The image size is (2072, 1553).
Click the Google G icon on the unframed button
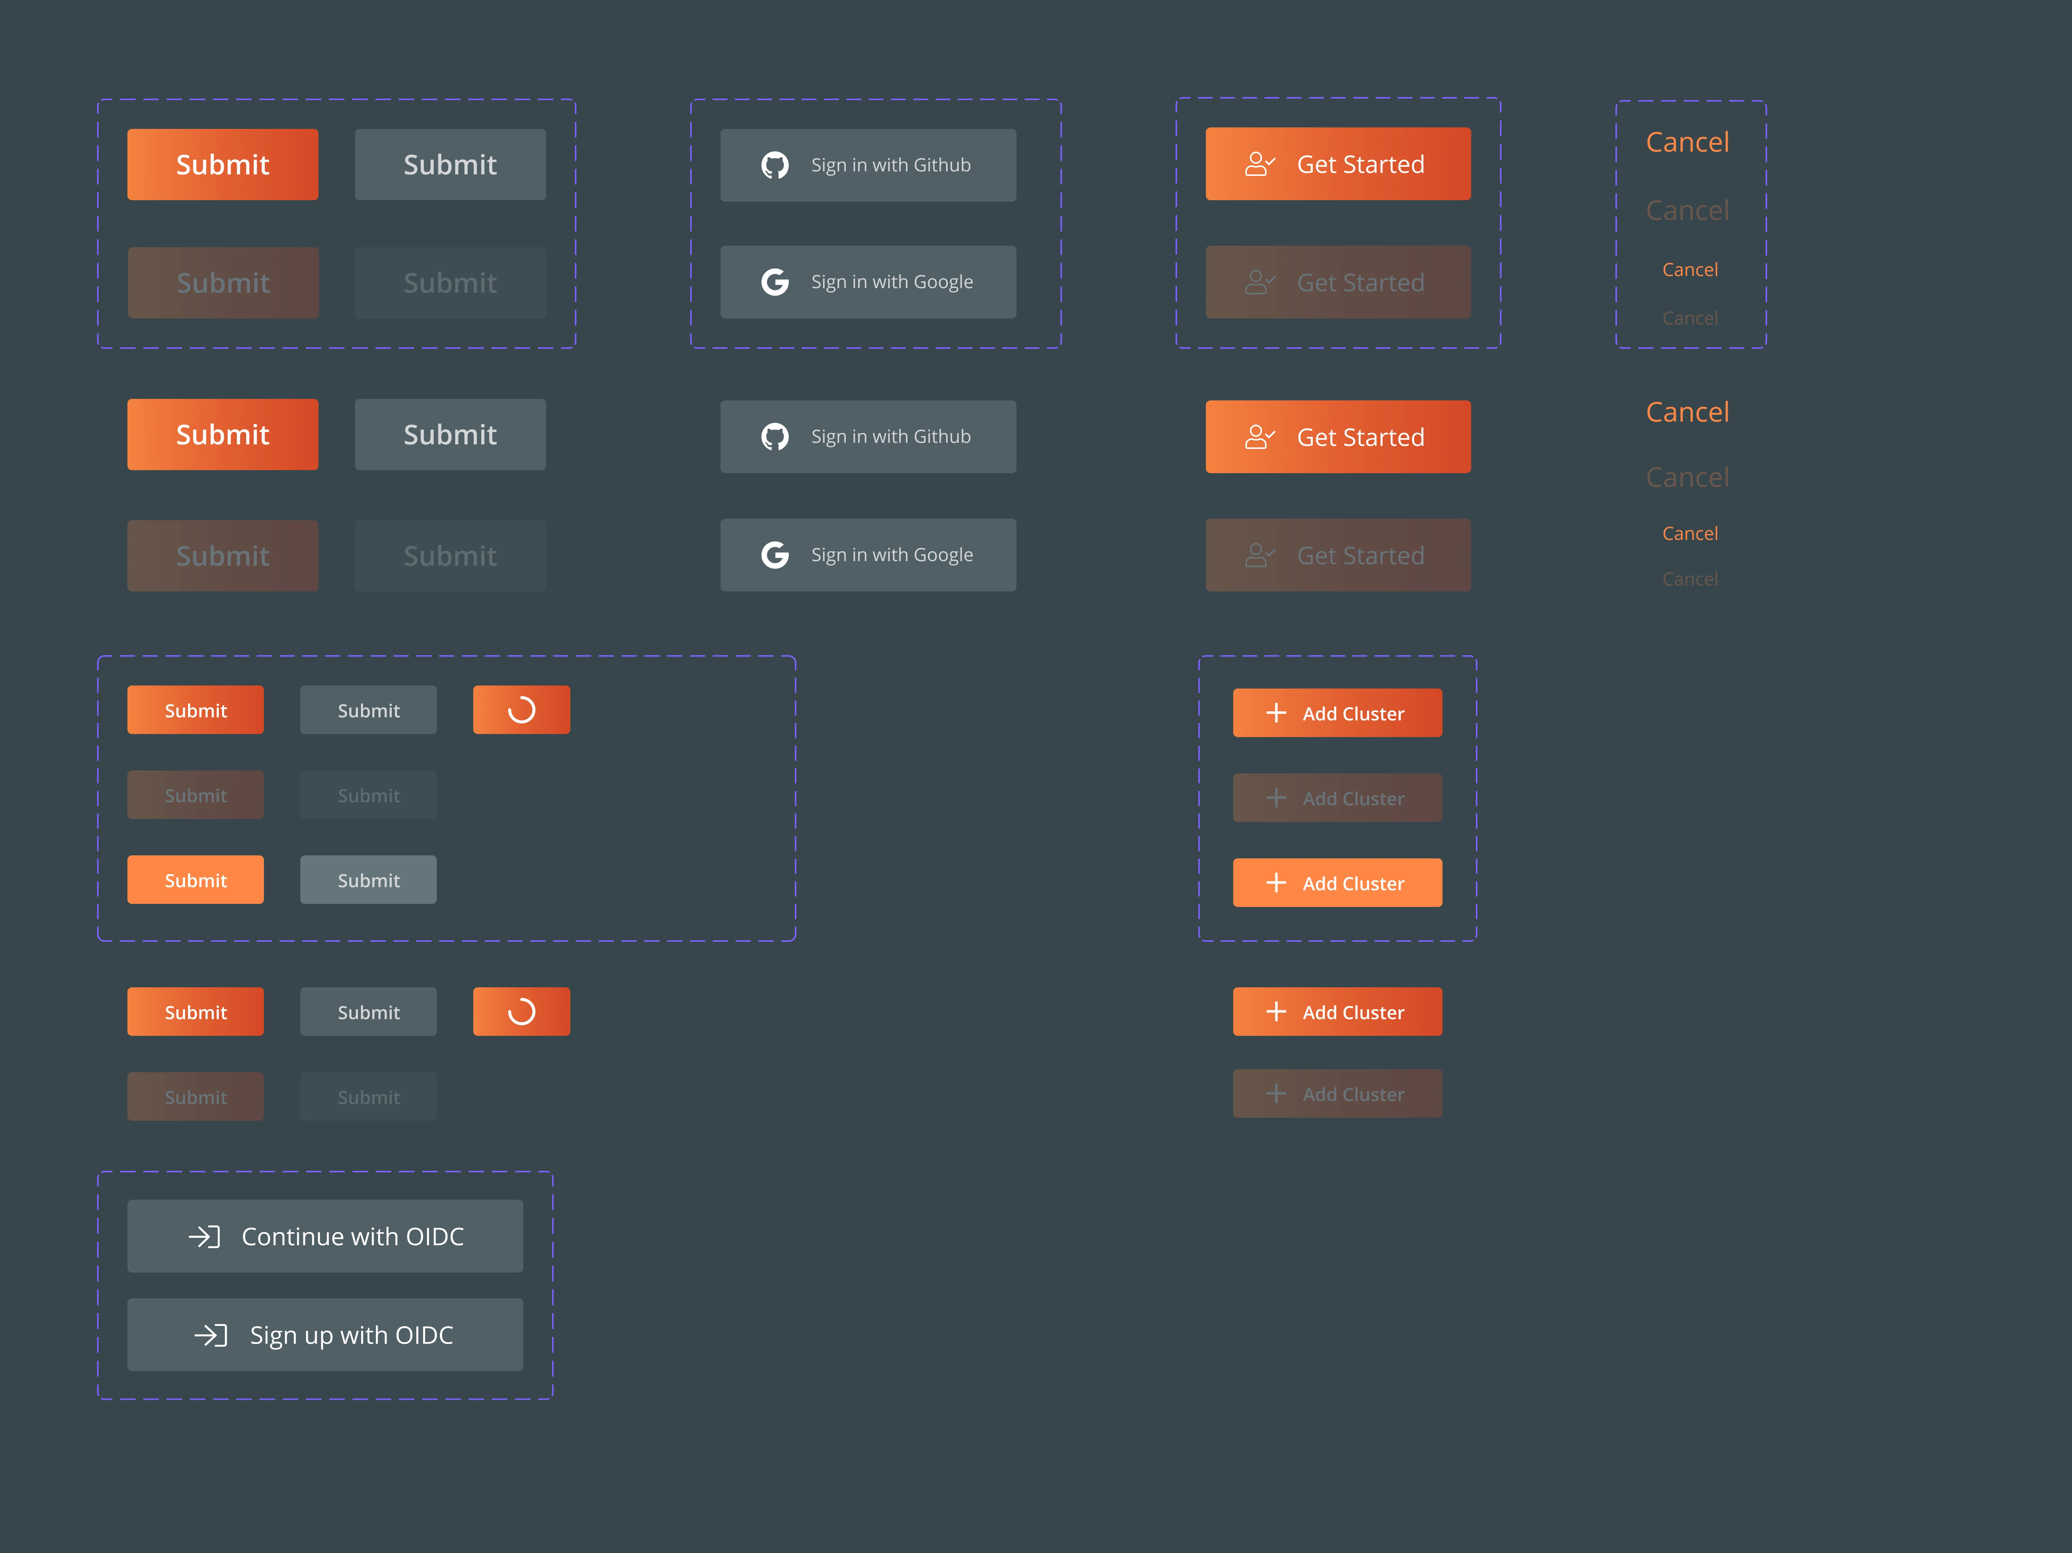(x=775, y=555)
